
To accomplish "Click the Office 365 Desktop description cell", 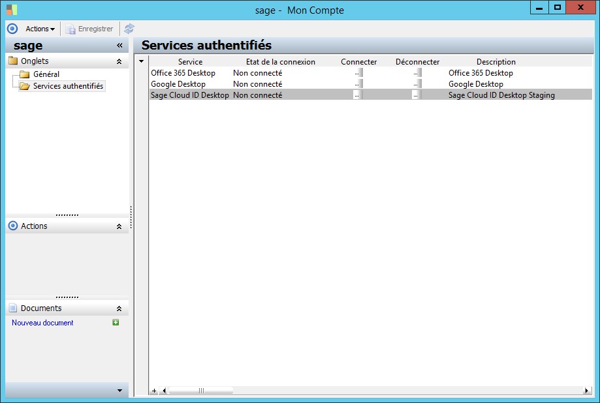I will tap(481, 72).
